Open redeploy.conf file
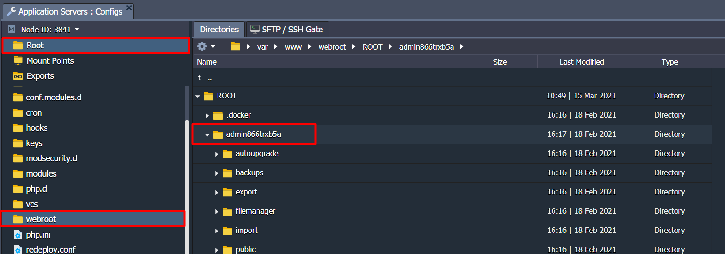725x254 pixels. pos(50,250)
